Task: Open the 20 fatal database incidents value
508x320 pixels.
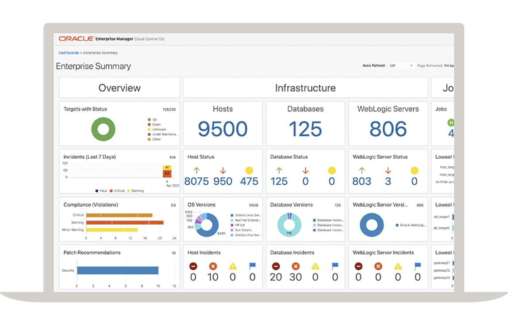Action: tap(276, 277)
